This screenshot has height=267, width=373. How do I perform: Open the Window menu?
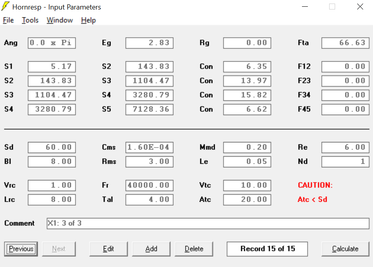pos(60,20)
